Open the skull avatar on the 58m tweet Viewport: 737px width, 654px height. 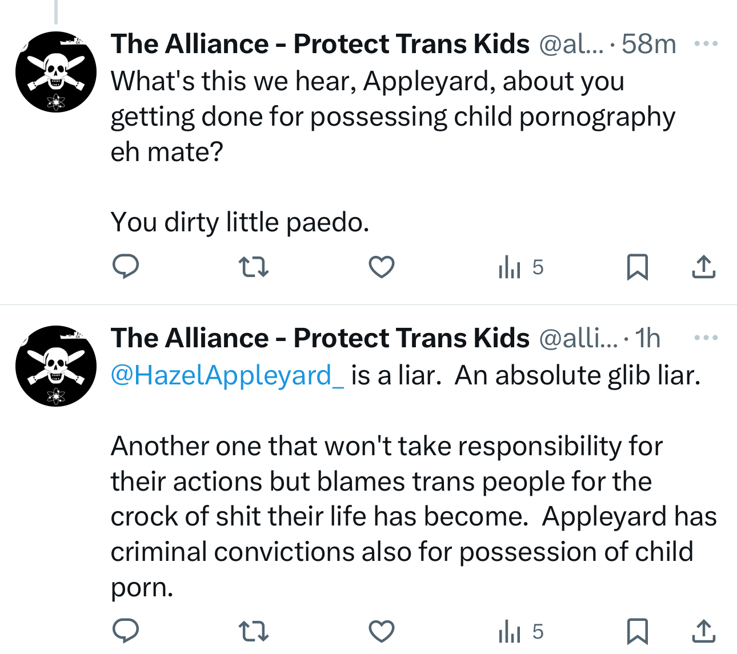tap(55, 72)
